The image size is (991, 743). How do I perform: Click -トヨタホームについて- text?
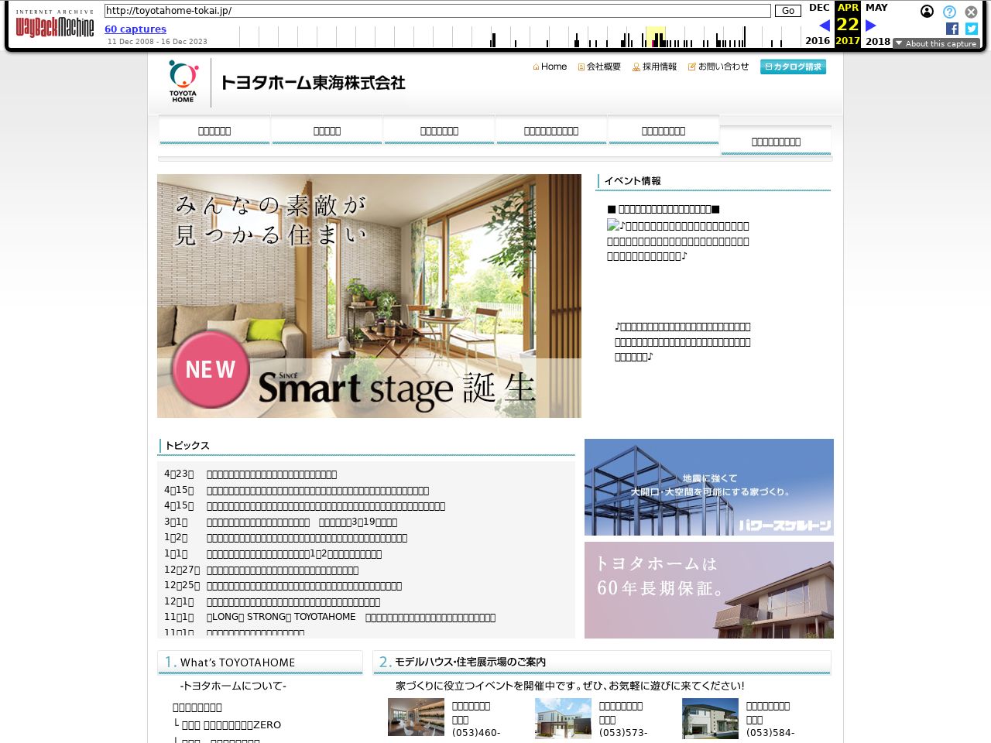233,686
